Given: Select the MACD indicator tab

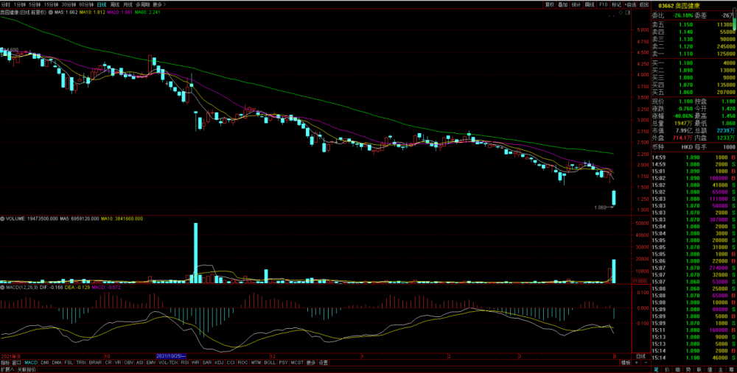Looking at the screenshot, I should click(31, 363).
